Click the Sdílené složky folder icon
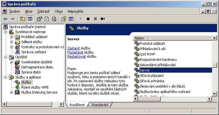This screenshot has width=219, height=115. pyautogui.click(x=17, y=42)
